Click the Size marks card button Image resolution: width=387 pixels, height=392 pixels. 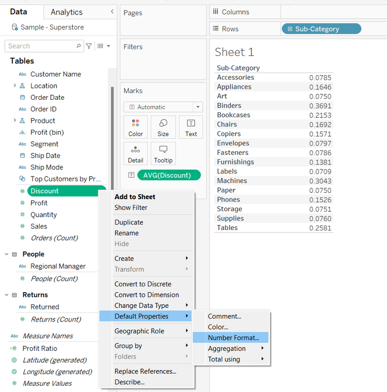pyautogui.click(x=163, y=127)
